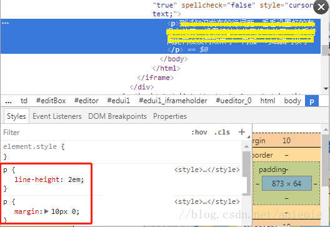The width and height of the screenshot is (330, 227).
Task: Select the </div> closing tag line
Action: pyautogui.click(x=142, y=87)
